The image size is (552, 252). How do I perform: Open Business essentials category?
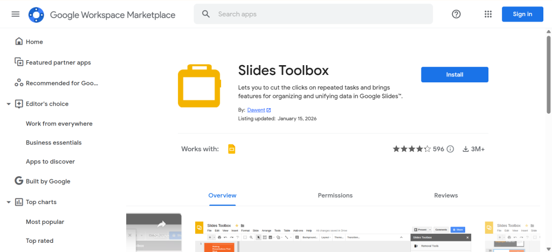(x=54, y=143)
